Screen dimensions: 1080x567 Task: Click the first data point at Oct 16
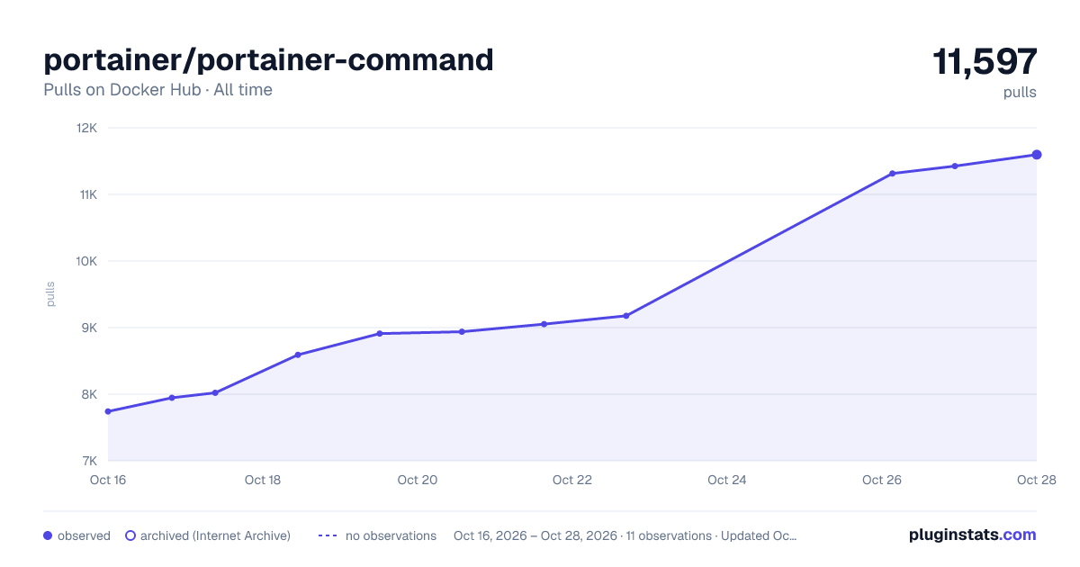coord(108,411)
